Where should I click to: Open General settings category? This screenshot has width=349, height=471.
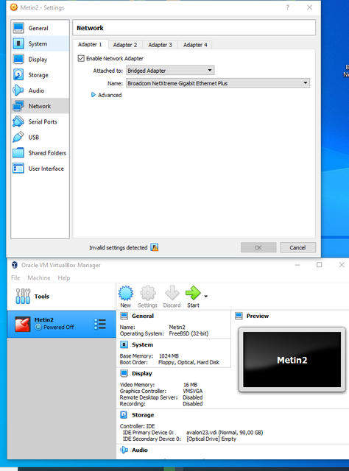[40, 28]
